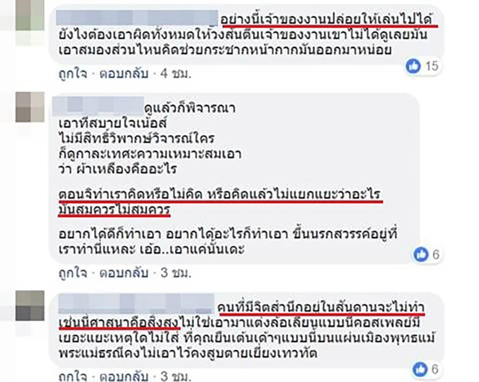The width and height of the screenshot is (479, 382).
Task: Click ตอบกลับ under the third comment
Action: coord(124,377)
